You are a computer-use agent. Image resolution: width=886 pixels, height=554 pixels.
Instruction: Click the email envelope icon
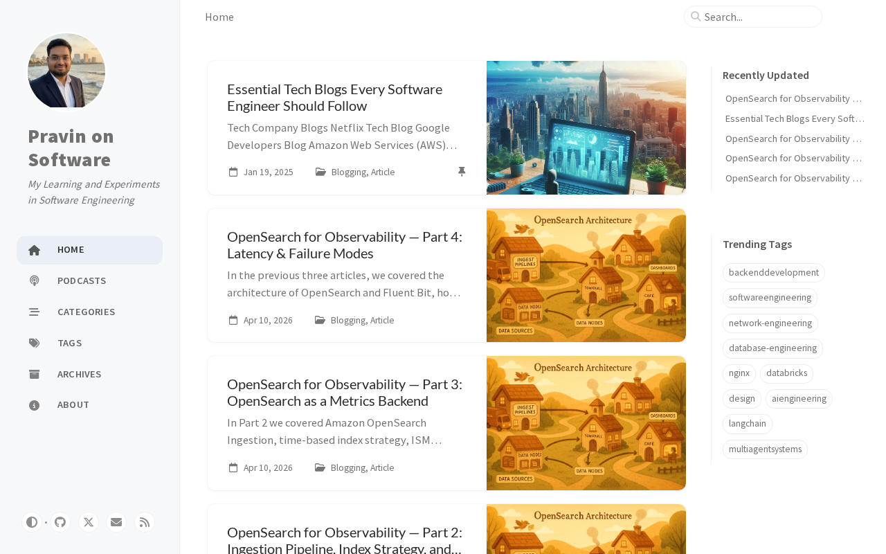116,522
